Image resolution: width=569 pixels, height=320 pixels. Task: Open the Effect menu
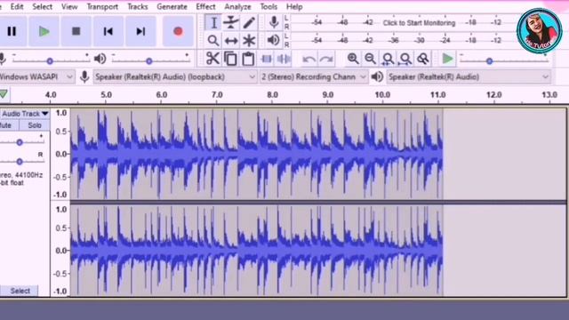pos(205,6)
